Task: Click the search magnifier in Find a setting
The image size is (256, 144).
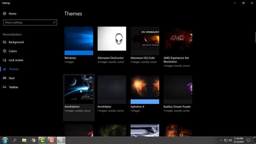Action: coord(54,22)
